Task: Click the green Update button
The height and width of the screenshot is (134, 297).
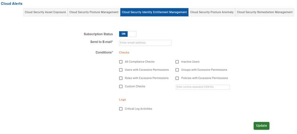Action: (261, 126)
